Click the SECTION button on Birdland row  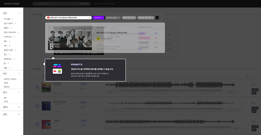(255, 90)
